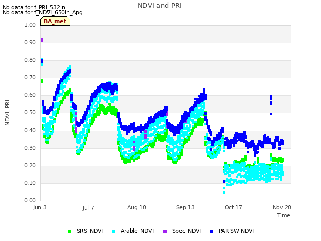The image size is (321, 241).
Task: Click the 0.20 y-axis tick label
Action: click(30, 165)
